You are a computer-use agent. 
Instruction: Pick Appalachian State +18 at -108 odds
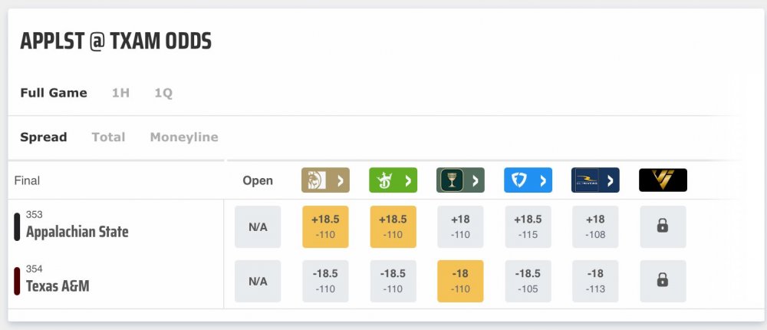click(595, 226)
